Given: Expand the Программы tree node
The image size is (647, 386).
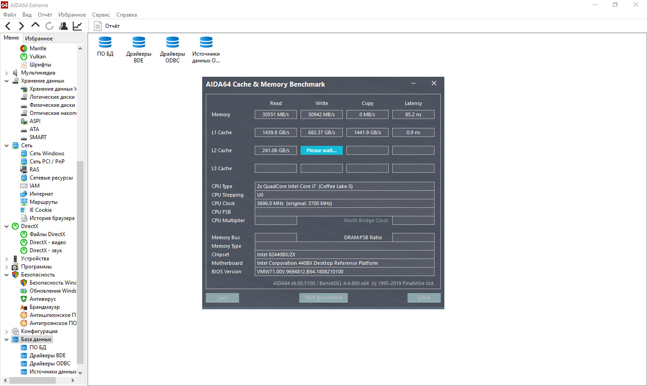Looking at the screenshot, I should 6,267.
